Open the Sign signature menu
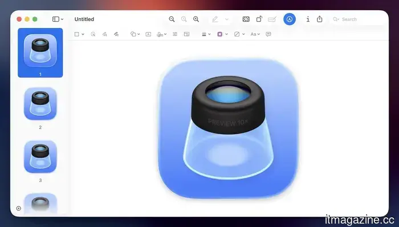The width and height of the screenshot is (399, 227). 161,34
